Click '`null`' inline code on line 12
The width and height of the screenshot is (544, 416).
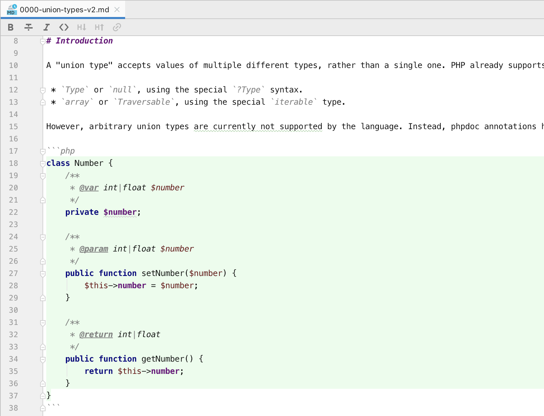click(122, 90)
